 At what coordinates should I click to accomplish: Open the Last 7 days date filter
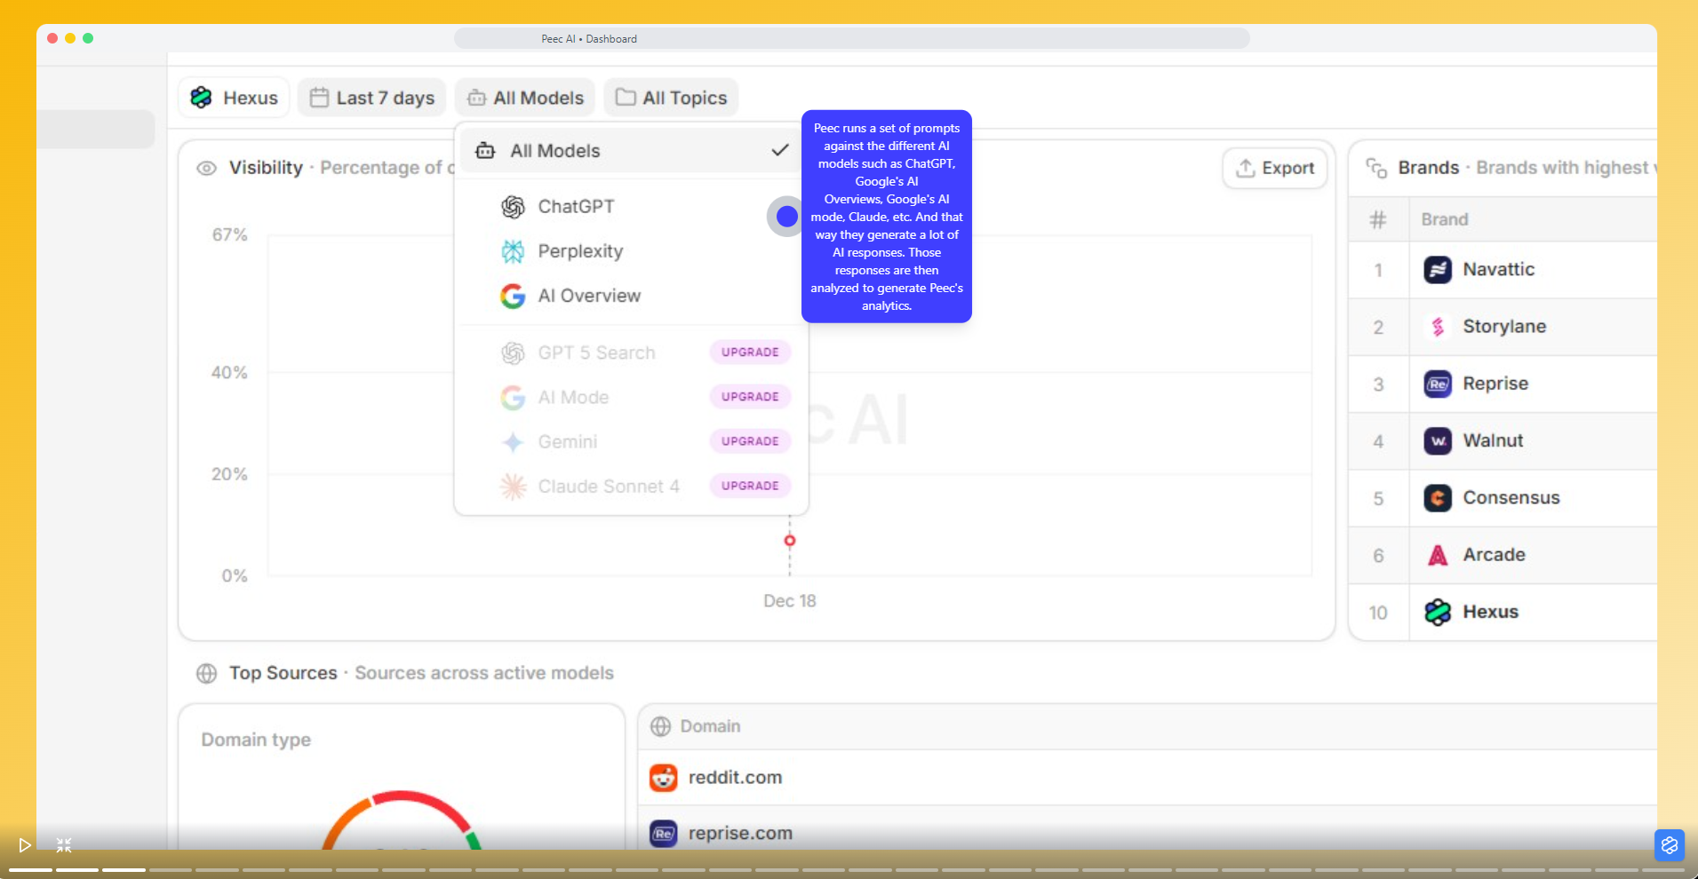pos(371,98)
